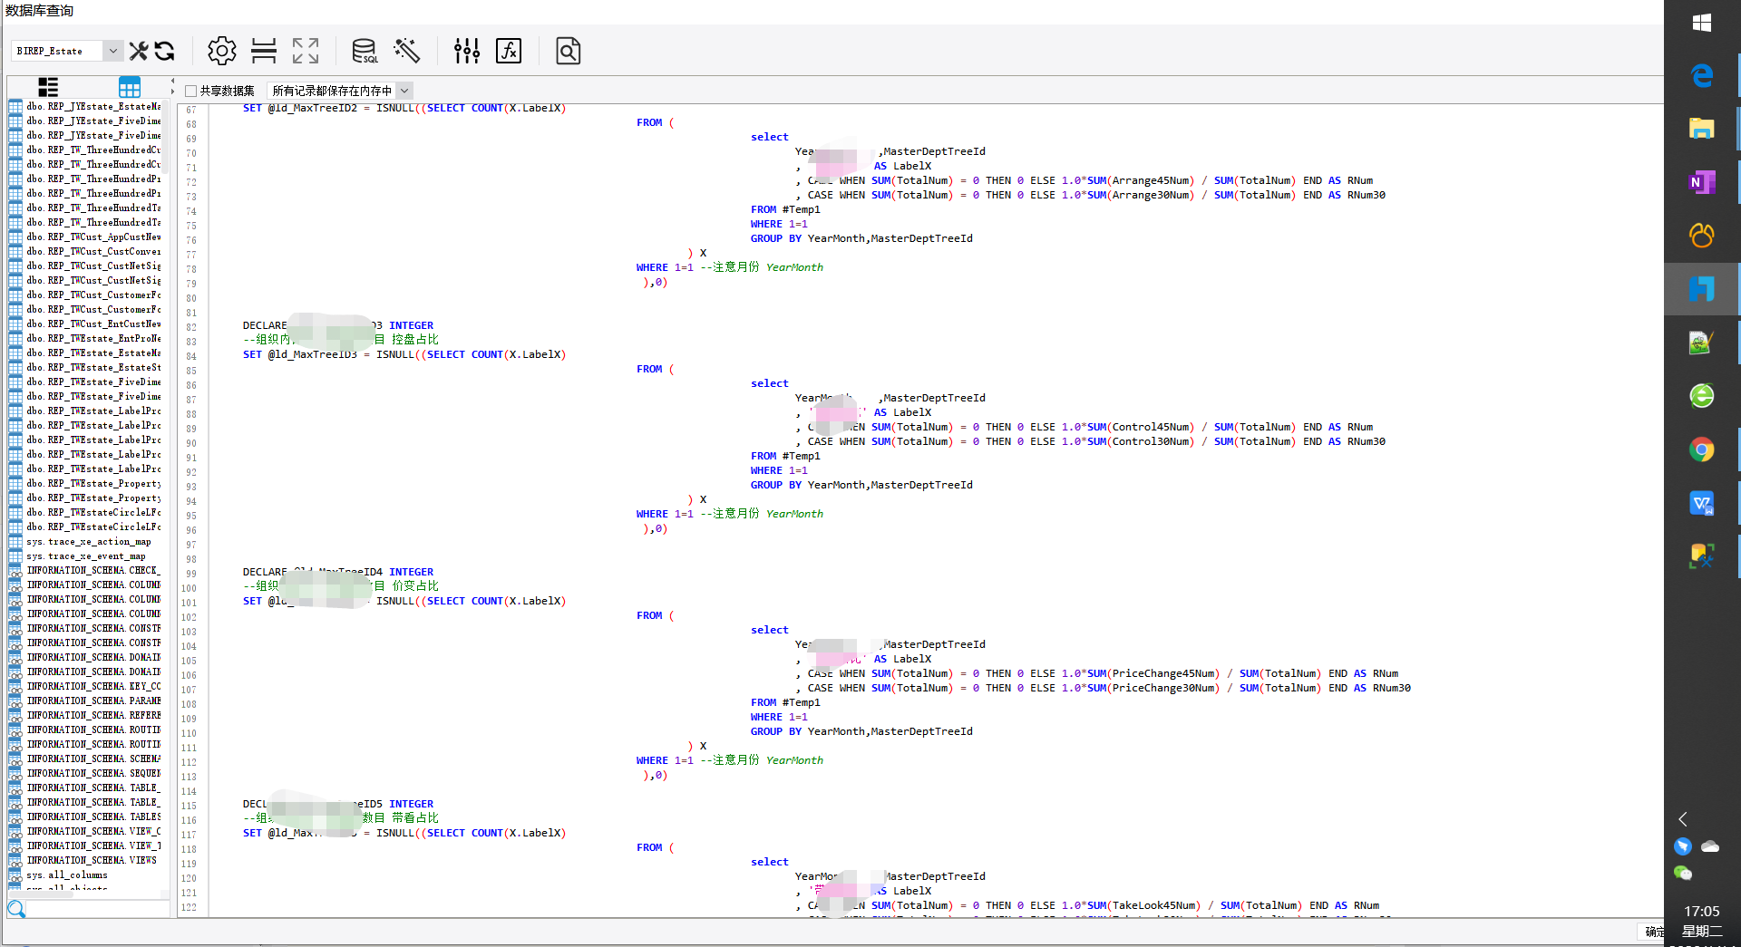Click comment 控盘占比 on line 83
Image resolution: width=1741 pixels, height=947 pixels.
[x=415, y=340]
